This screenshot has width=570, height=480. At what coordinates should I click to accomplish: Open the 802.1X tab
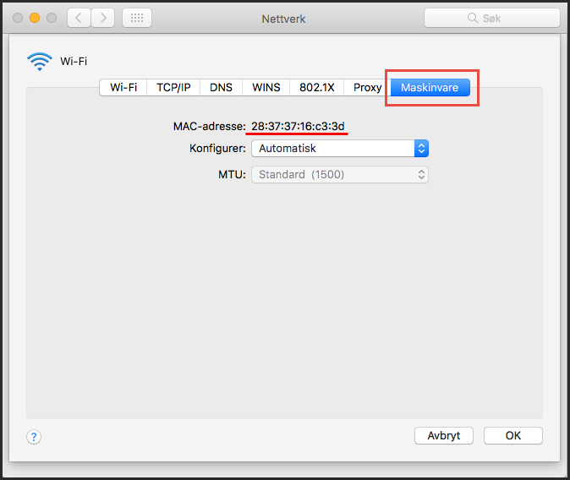point(316,88)
